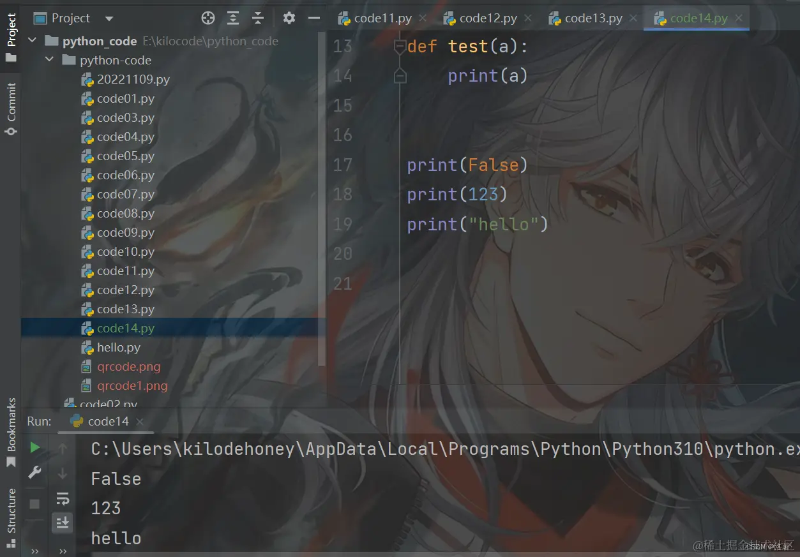Image resolution: width=800 pixels, height=557 pixels.
Task: Switch to the code11.py editor tab
Action: coord(382,19)
